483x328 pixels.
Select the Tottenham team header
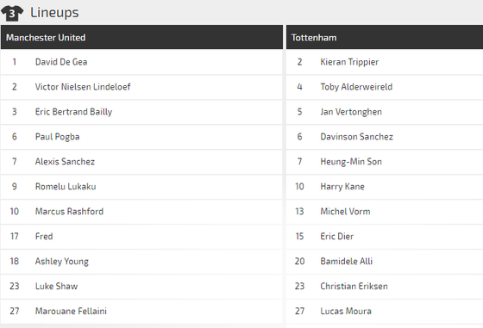click(x=385, y=38)
